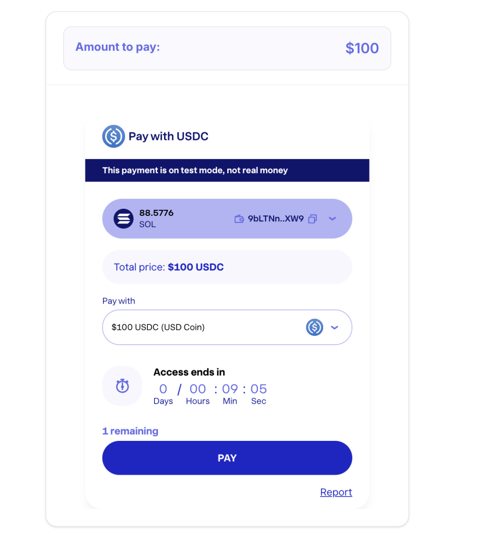Click the Pay with USDC heading

168,136
